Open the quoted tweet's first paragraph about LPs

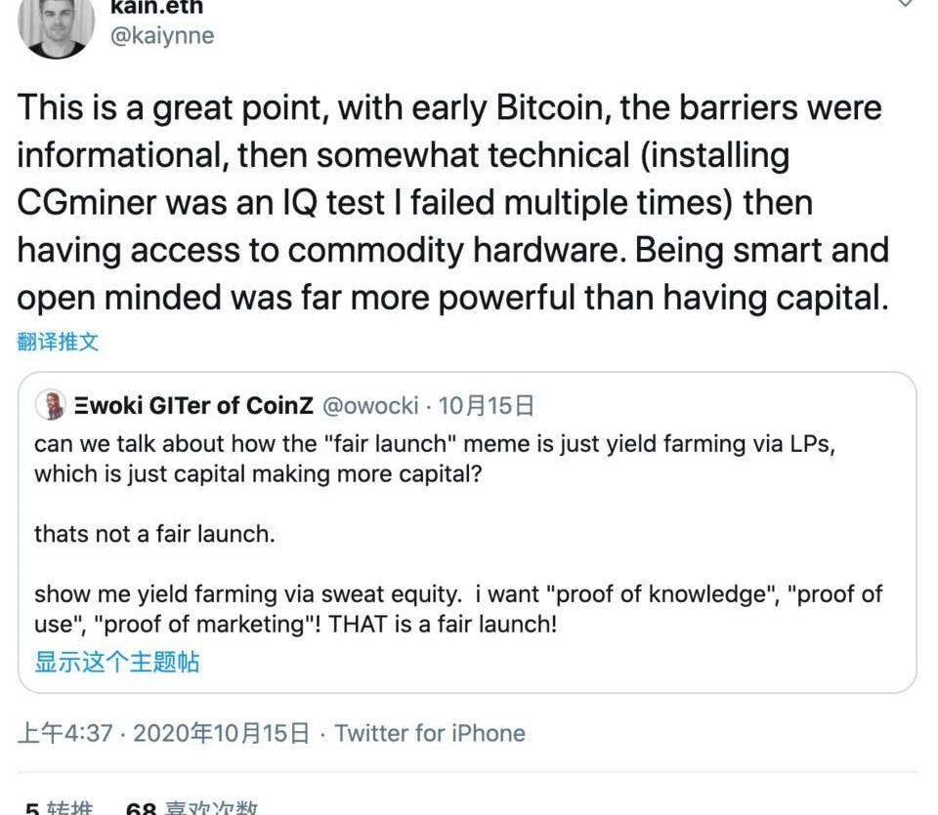(x=434, y=458)
